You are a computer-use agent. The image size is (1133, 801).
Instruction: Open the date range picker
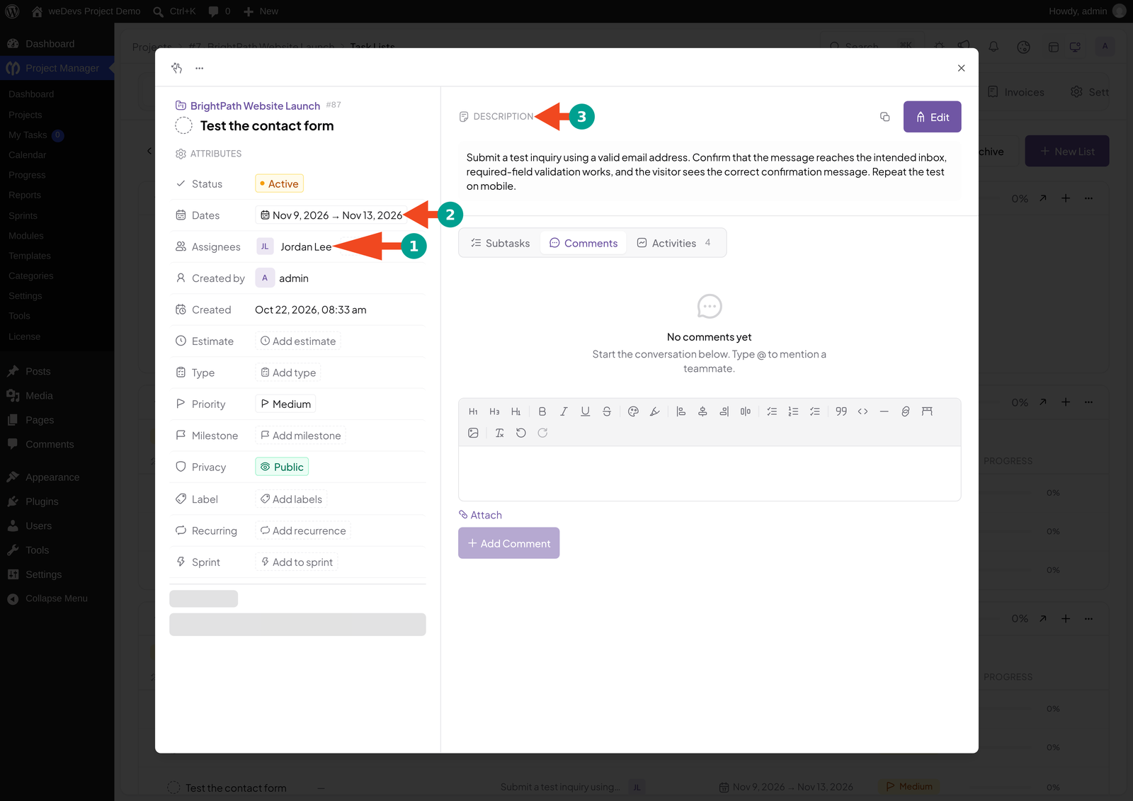point(331,215)
